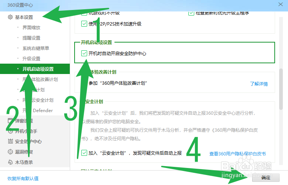The width and height of the screenshot is (288, 185).
Task: Click the 漏洞修复 sidebar icon
Action: point(10,152)
